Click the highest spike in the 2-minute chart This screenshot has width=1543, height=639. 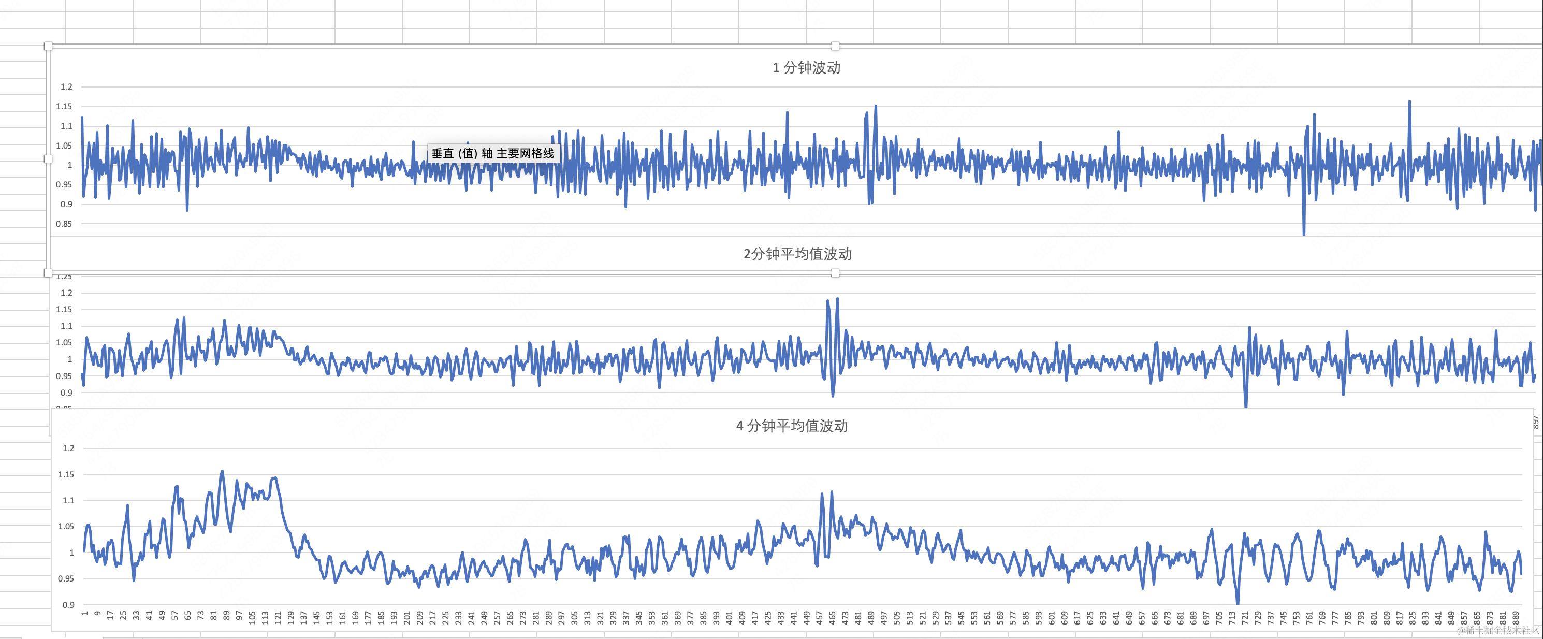(x=837, y=299)
